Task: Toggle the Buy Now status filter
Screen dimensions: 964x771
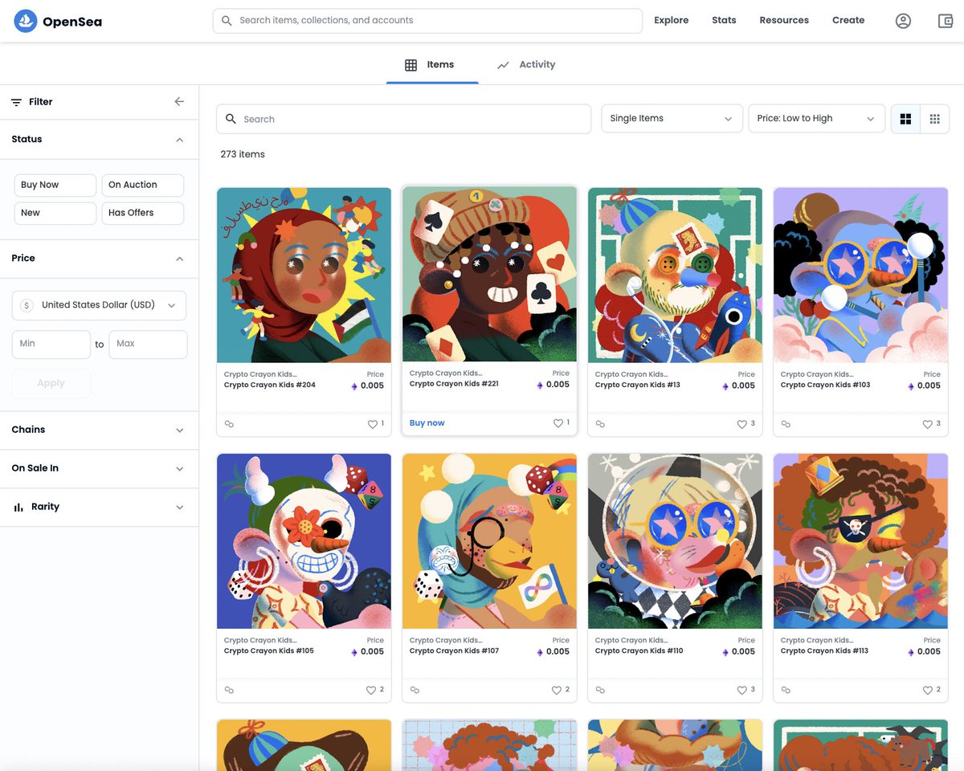Action: (55, 185)
